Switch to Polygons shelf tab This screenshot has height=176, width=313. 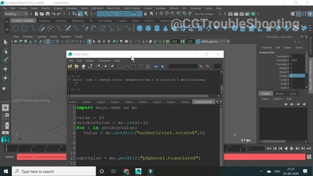click(44, 21)
